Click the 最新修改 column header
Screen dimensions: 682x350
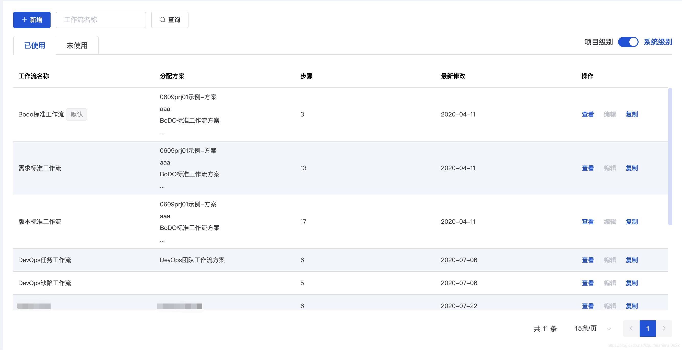(x=453, y=76)
